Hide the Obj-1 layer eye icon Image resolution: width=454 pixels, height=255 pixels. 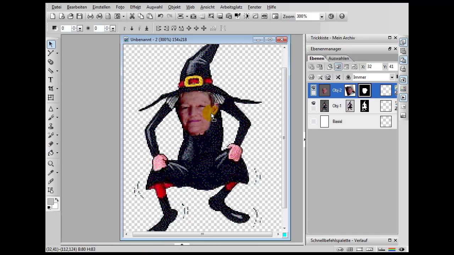(x=314, y=103)
